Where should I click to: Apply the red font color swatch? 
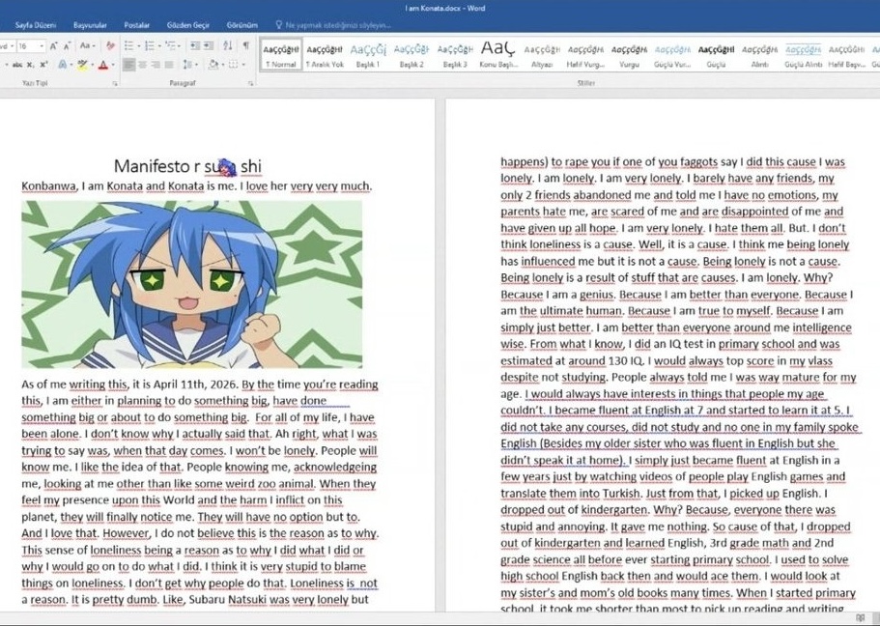103,65
